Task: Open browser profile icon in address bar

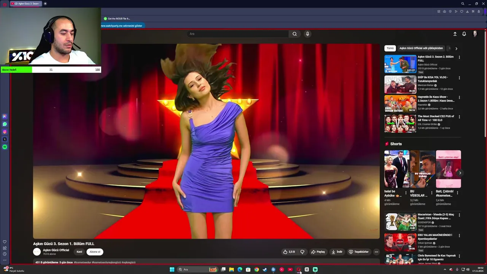Action: 479,11
